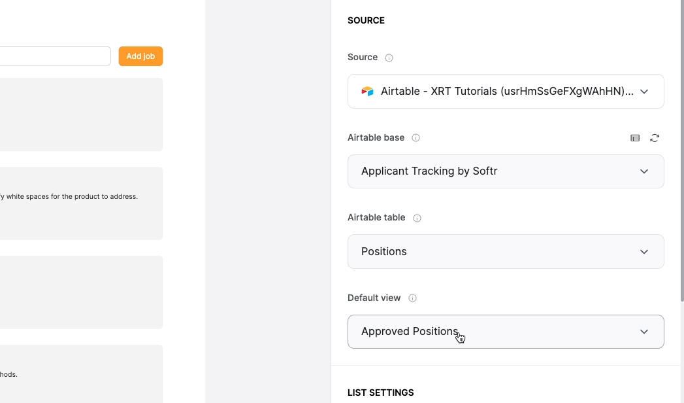Click the settings panel vertical scrollbar

(682, 150)
